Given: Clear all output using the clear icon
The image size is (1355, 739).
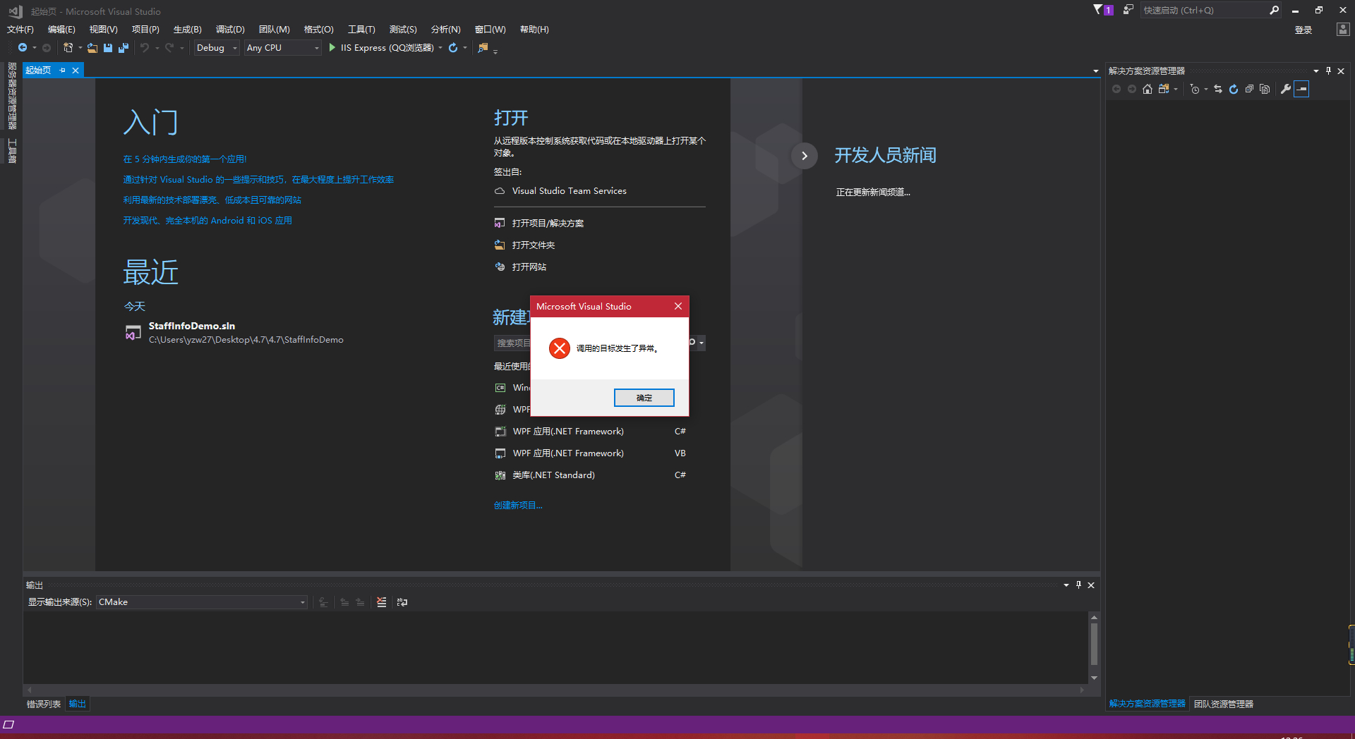Looking at the screenshot, I should click(x=382, y=602).
